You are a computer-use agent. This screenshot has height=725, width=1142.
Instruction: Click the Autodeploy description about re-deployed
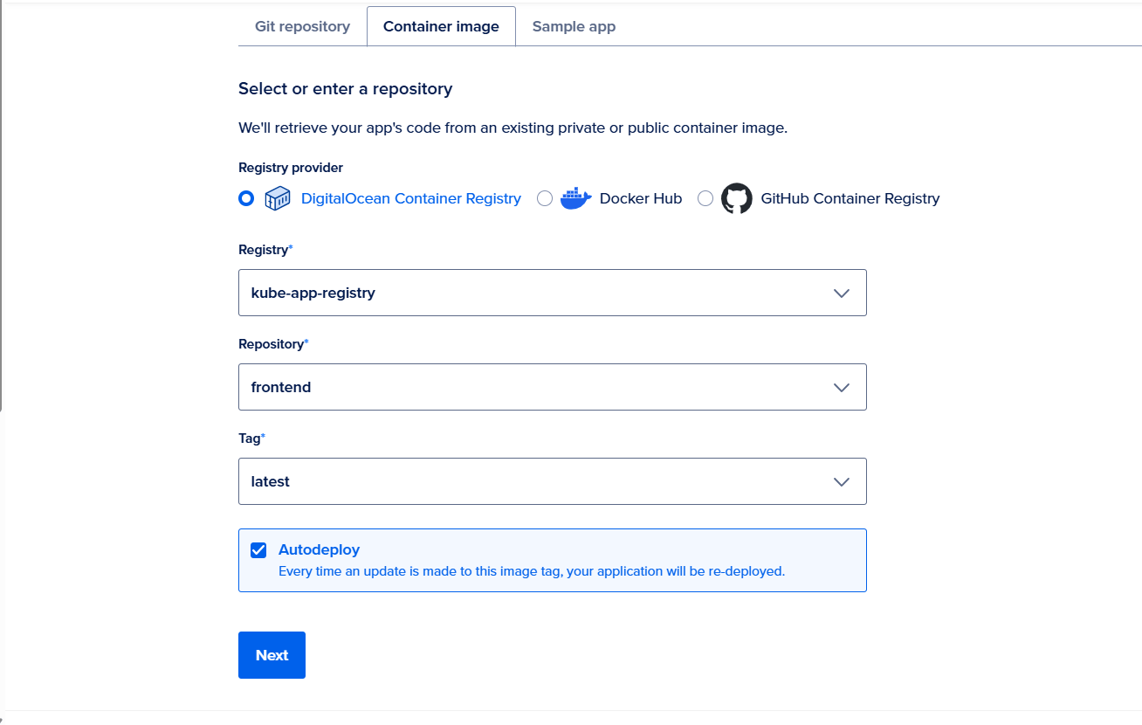532,571
